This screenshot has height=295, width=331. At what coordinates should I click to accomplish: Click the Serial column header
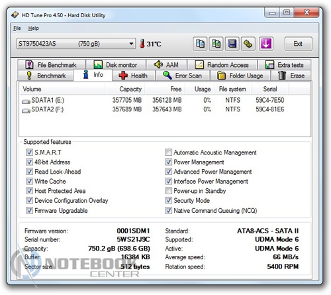tap(270, 89)
